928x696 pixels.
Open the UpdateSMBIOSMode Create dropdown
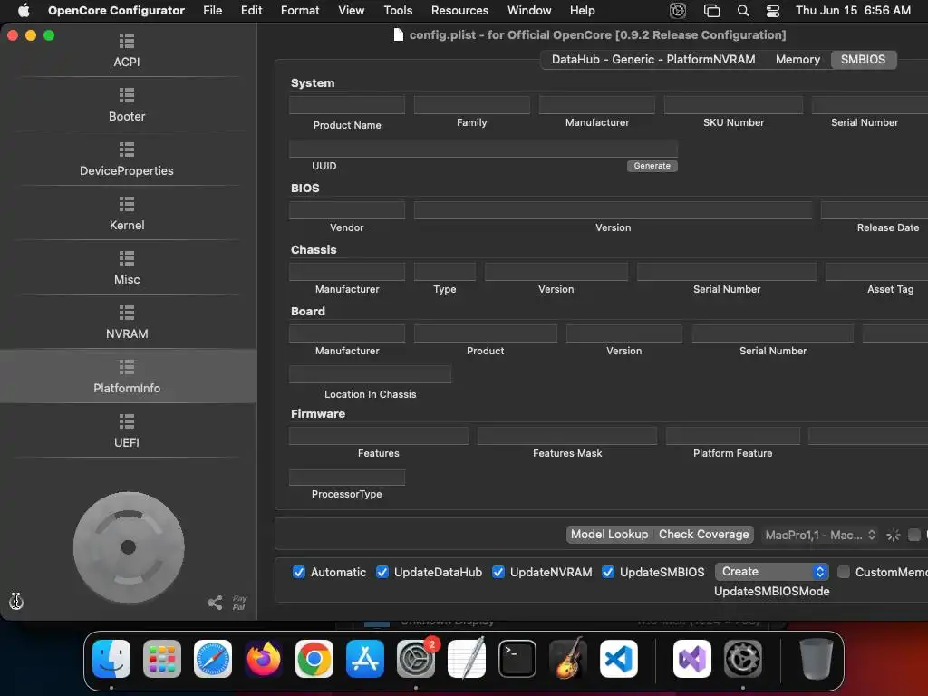tap(772, 572)
